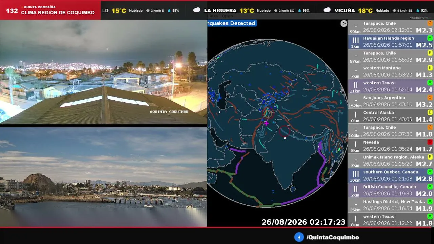Click the 26/08/2026 02:17:23 clock under the globe
Screen dimensions: 434x244
tap(303, 222)
